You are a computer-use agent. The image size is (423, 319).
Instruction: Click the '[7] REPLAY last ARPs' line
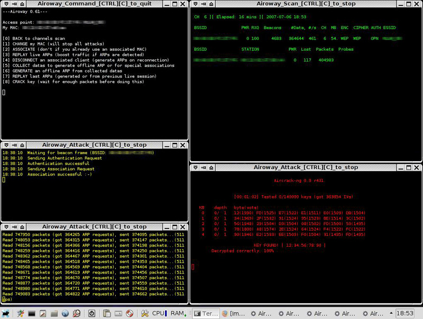pyautogui.click(x=80, y=76)
